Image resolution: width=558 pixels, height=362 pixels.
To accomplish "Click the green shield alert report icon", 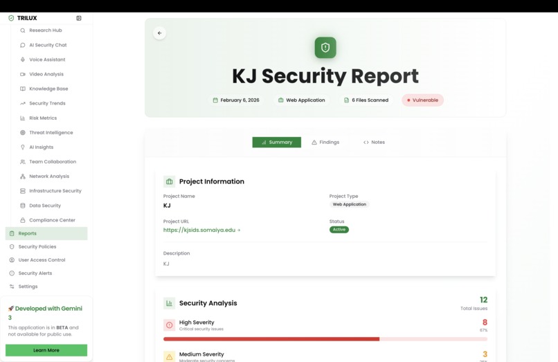I will click(325, 48).
